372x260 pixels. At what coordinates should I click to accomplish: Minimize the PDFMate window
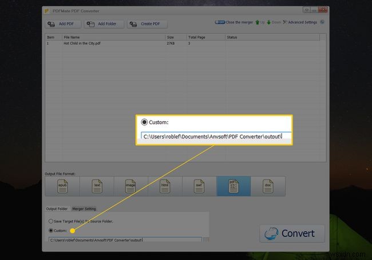(x=314, y=10)
